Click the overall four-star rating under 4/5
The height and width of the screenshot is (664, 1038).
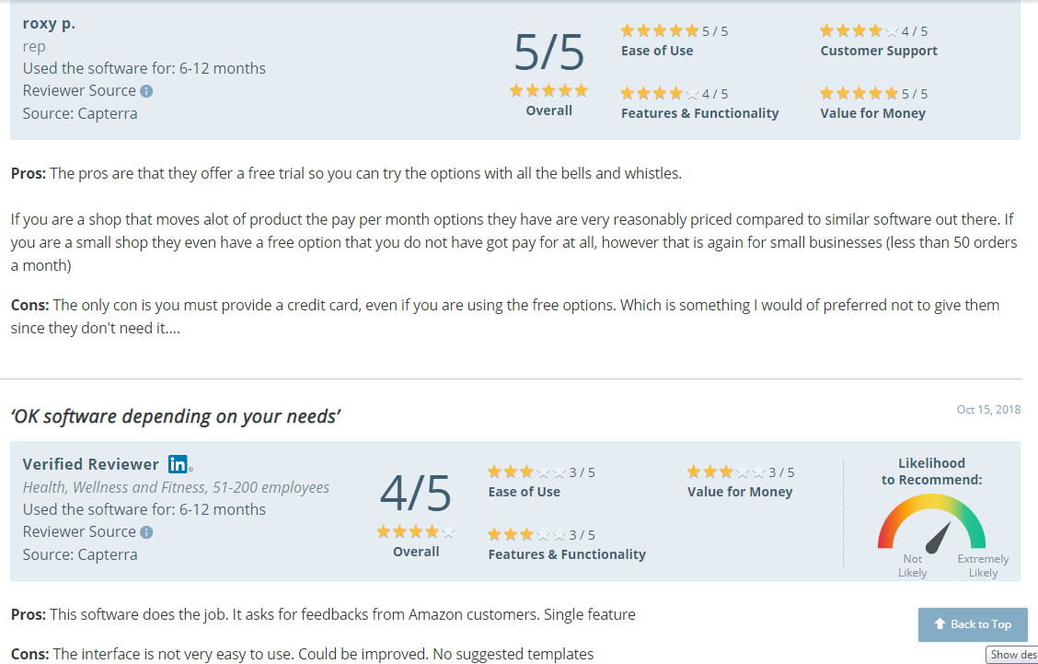pos(416,531)
